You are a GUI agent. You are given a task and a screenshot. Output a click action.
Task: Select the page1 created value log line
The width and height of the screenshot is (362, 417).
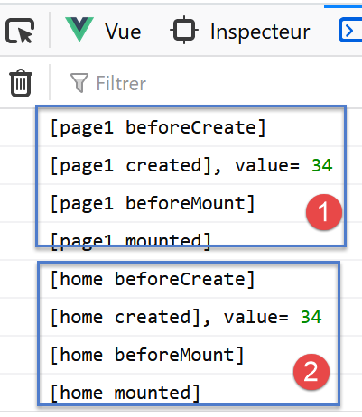[x=191, y=166]
